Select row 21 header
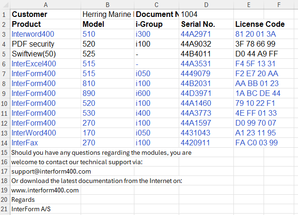 tap(4, 209)
